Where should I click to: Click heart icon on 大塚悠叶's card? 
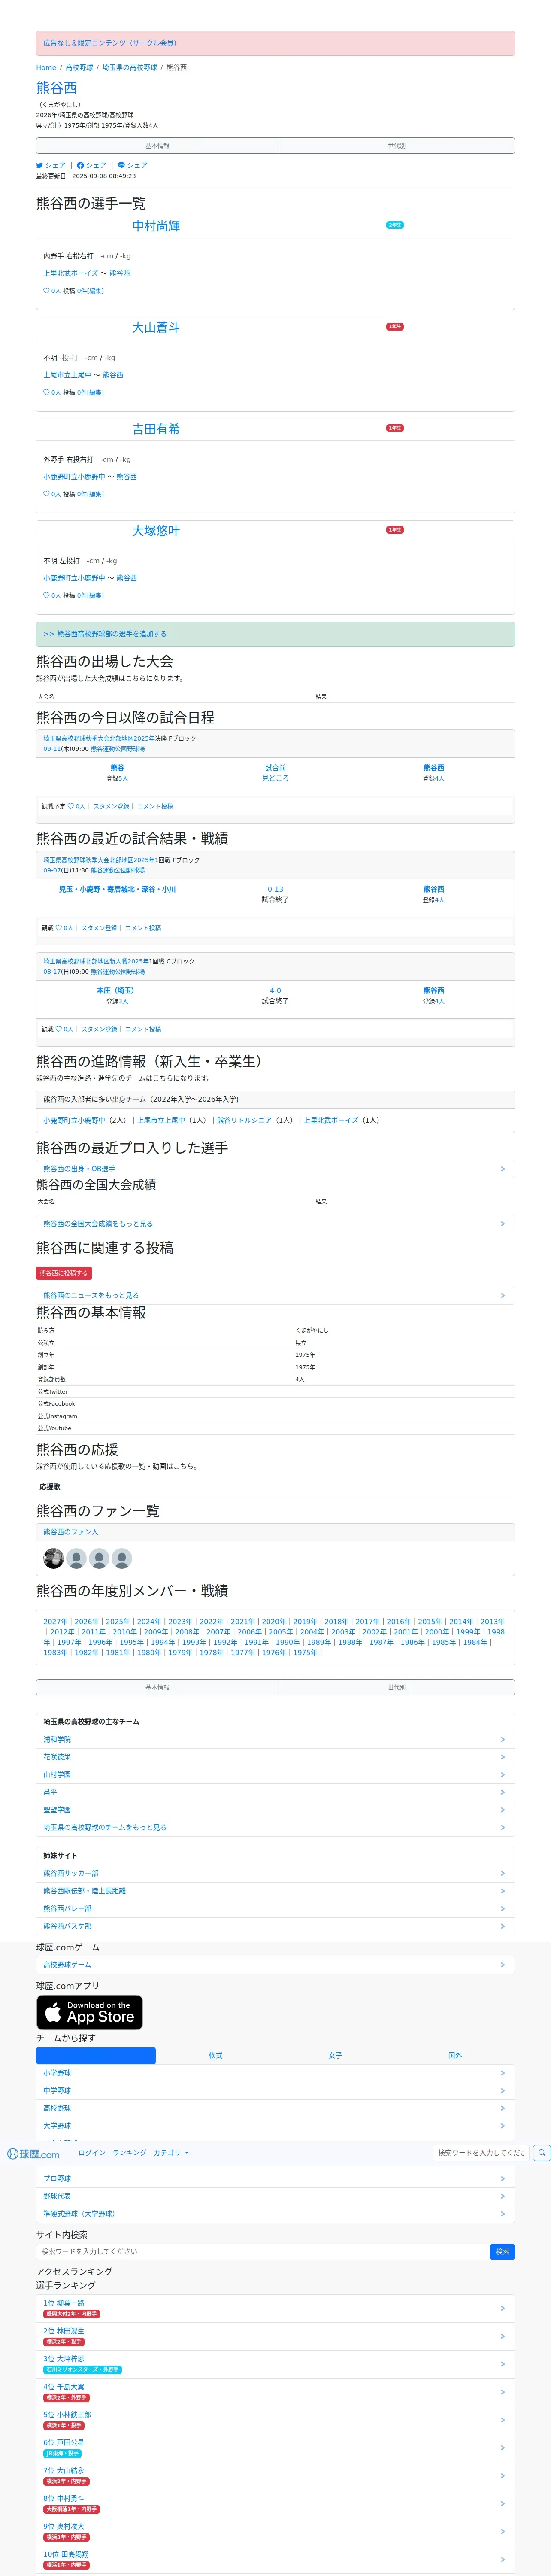pos(46,595)
